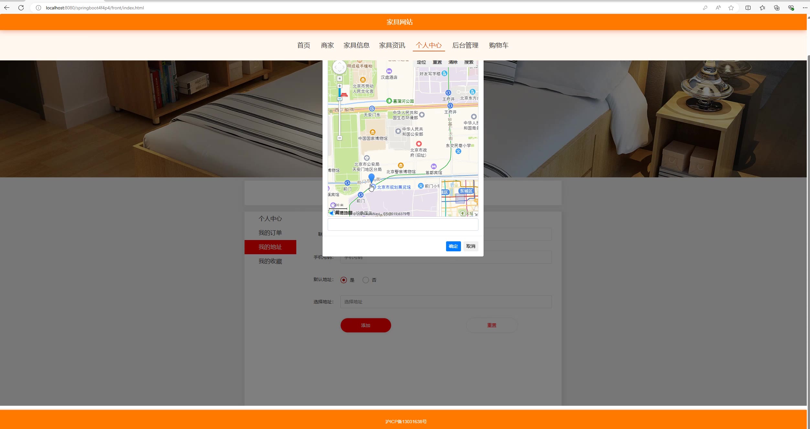Click 重置 on map toolbar
The height and width of the screenshot is (429, 810).
pos(437,62)
